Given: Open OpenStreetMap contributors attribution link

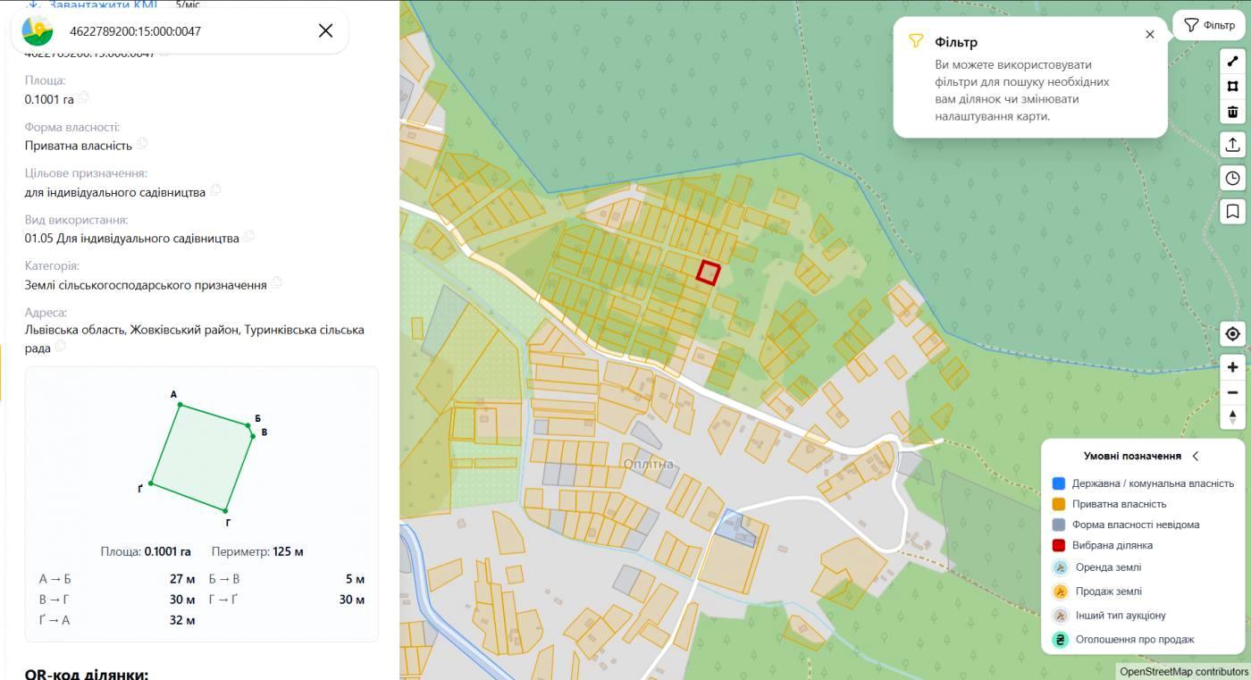Looking at the screenshot, I should pos(1183,671).
